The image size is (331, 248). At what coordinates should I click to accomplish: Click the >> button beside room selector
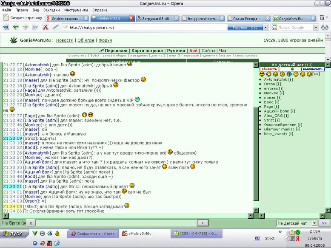click(324, 223)
